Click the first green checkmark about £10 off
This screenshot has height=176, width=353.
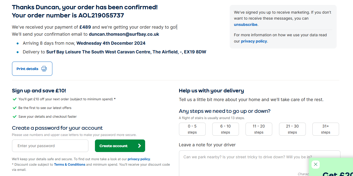coord(15,99)
